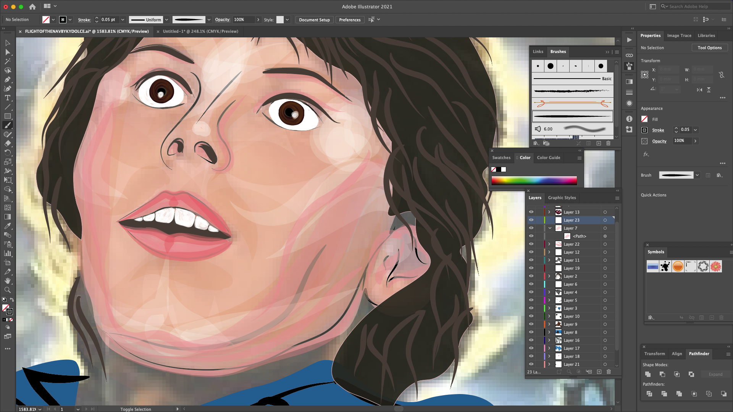Screen dimensions: 733x412
Task: Click the Document Setup button
Action: tap(314, 20)
